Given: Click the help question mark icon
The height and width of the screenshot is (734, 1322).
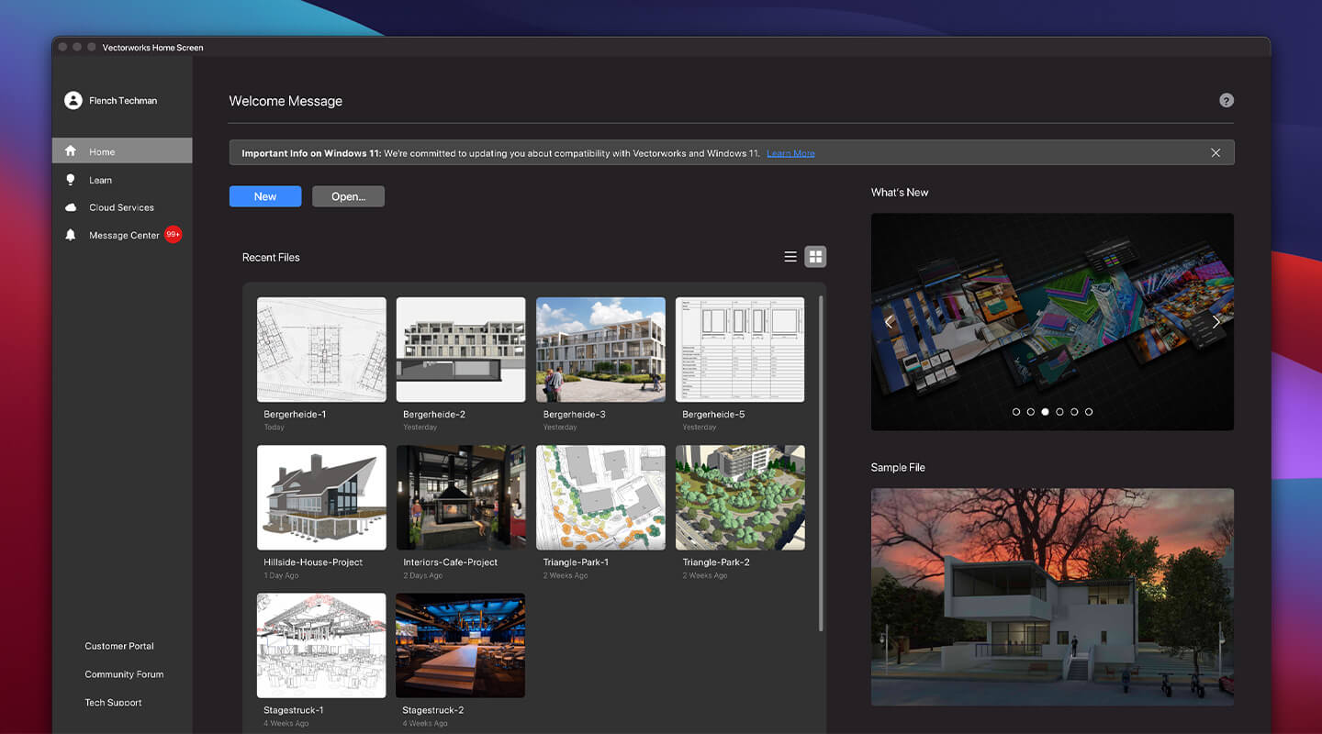Looking at the screenshot, I should [1227, 100].
